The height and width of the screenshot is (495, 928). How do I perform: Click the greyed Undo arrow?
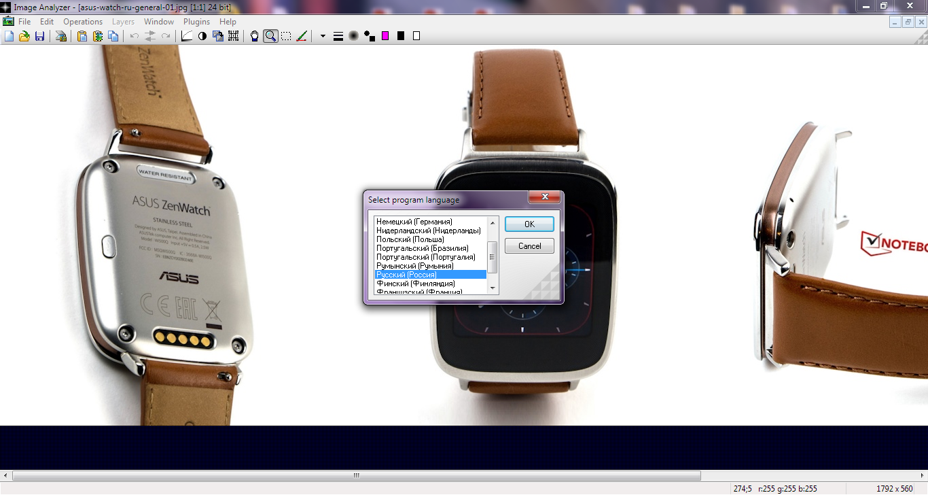(135, 36)
